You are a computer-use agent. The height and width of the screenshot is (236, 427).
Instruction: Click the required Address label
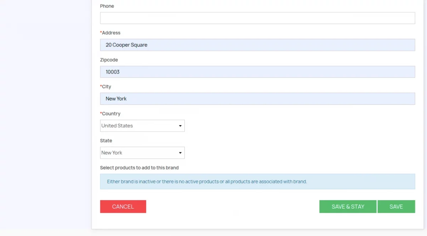(x=111, y=33)
